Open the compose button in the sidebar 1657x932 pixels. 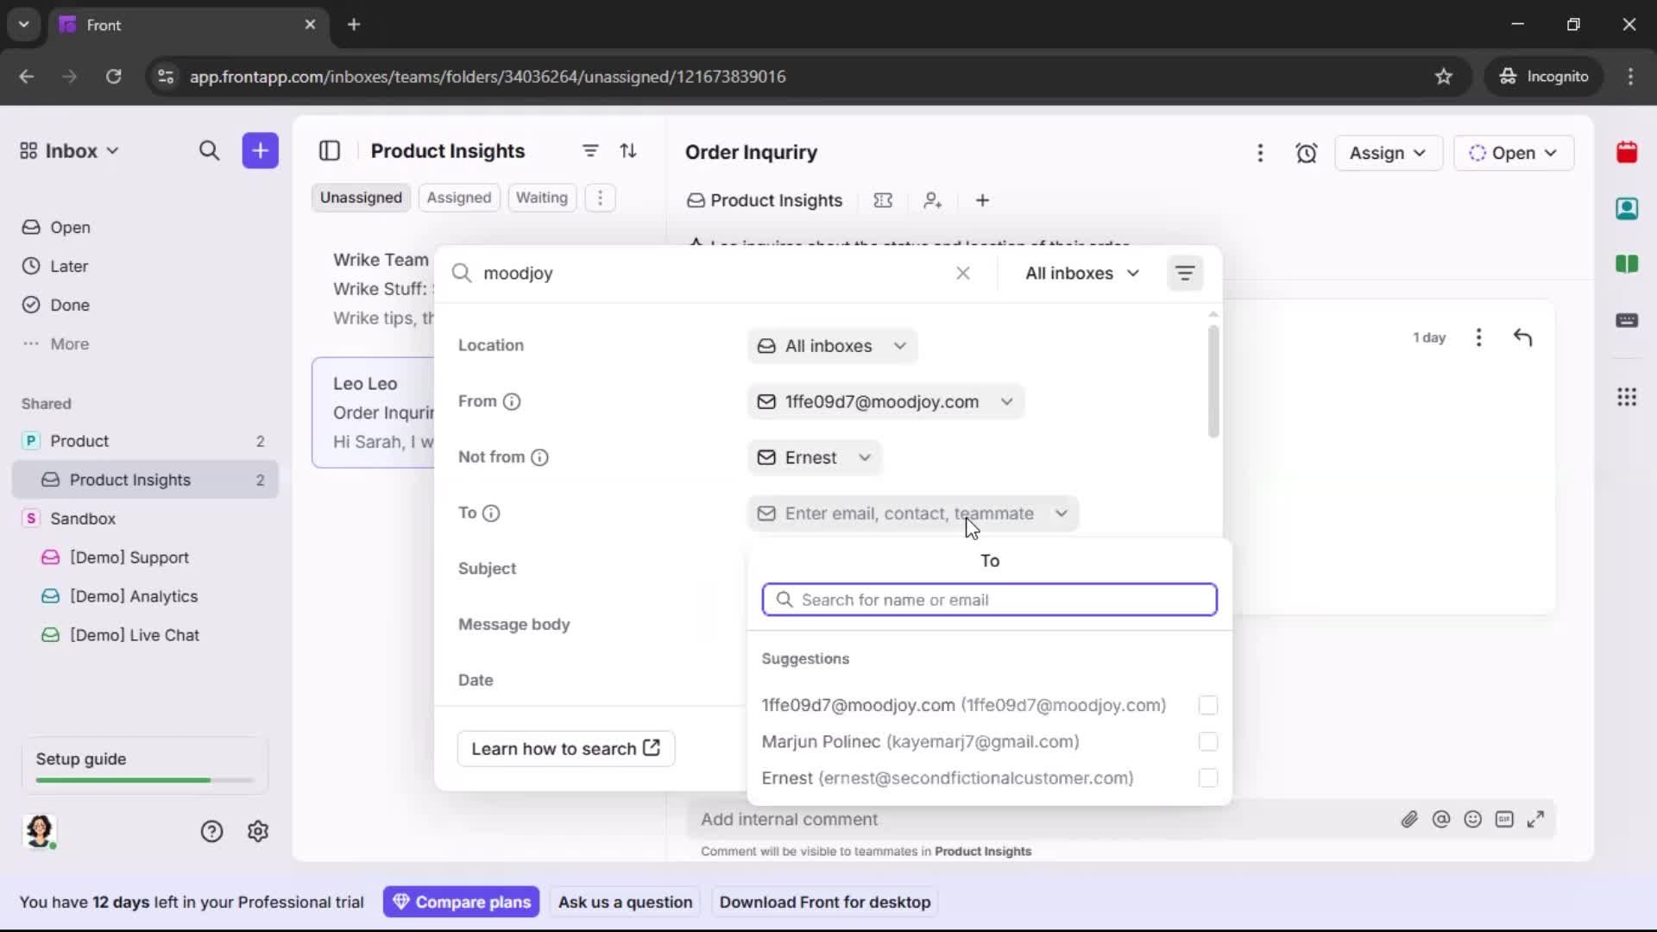(x=260, y=150)
